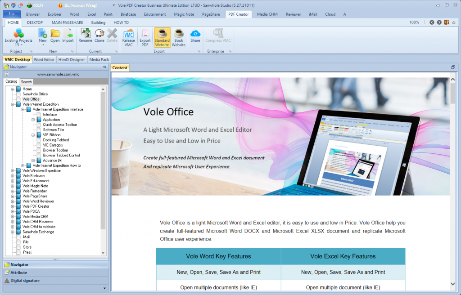461x295 pixels.
Task: Create a New project
Action: (43, 37)
